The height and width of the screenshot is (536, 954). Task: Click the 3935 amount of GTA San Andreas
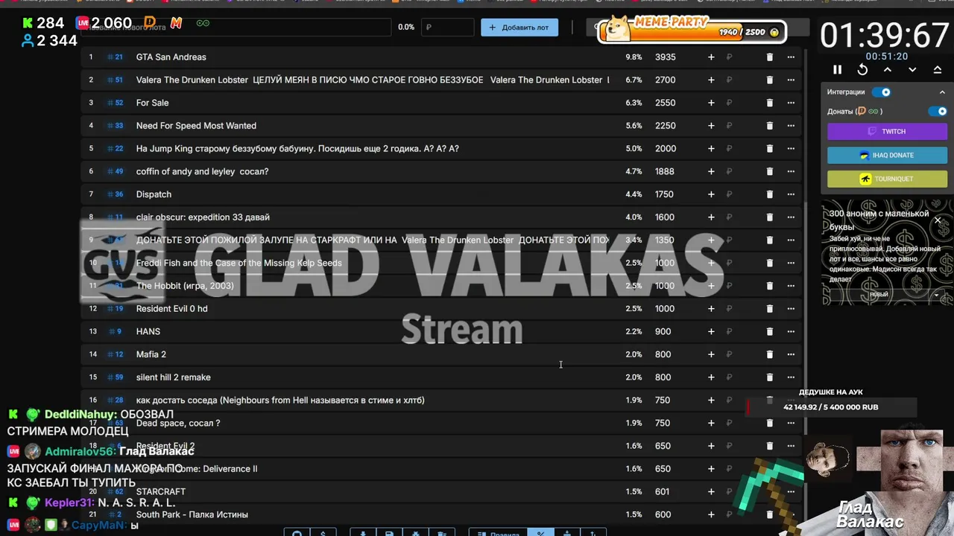666,57
